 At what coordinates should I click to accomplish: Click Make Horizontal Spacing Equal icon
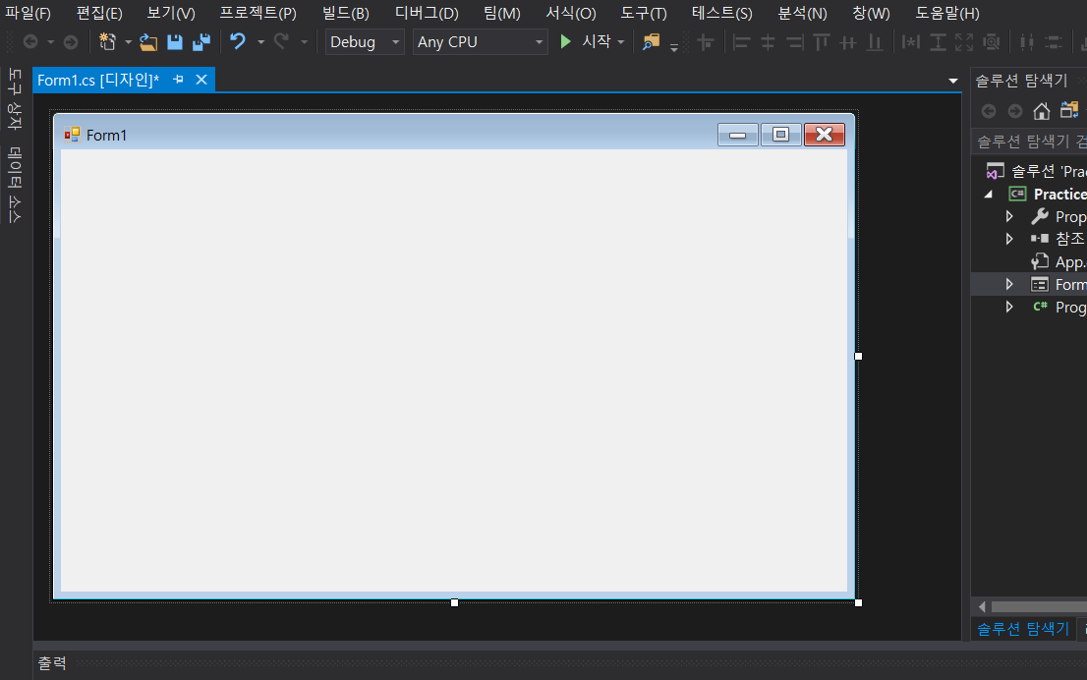(x=1027, y=42)
